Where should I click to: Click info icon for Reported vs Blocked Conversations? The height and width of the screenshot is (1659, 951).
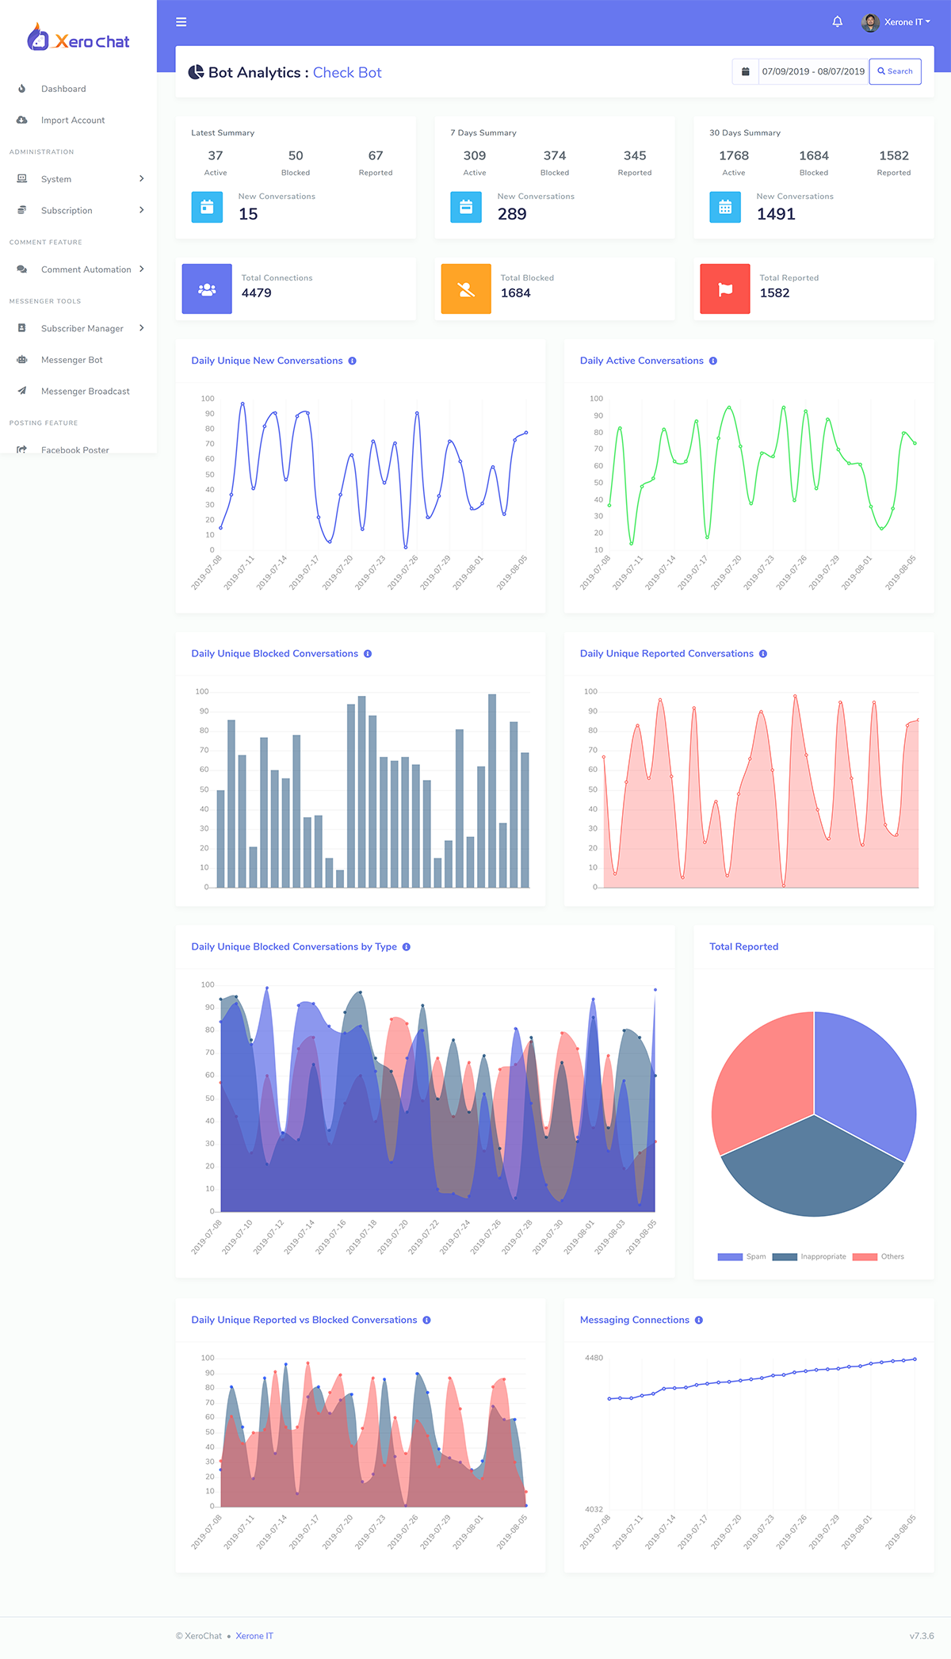pyautogui.click(x=426, y=1321)
